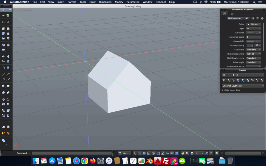Activate the Zoom tool on the status bar
Screen dimensions: 266x166
click(x=187, y=153)
